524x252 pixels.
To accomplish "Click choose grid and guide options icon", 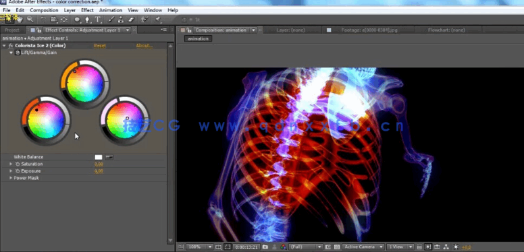I will pos(219,247).
